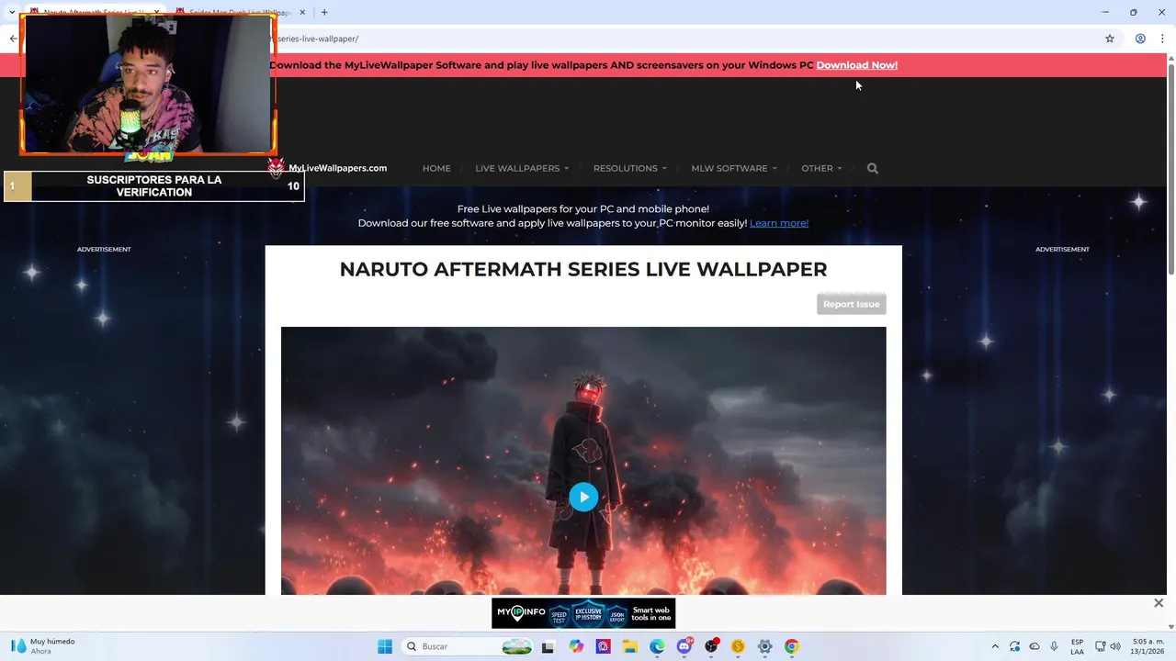Image resolution: width=1176 pixels, height=661 pixels.
Task: Open Microsoft Edge from the taskbar
Action: coord(657,646)
